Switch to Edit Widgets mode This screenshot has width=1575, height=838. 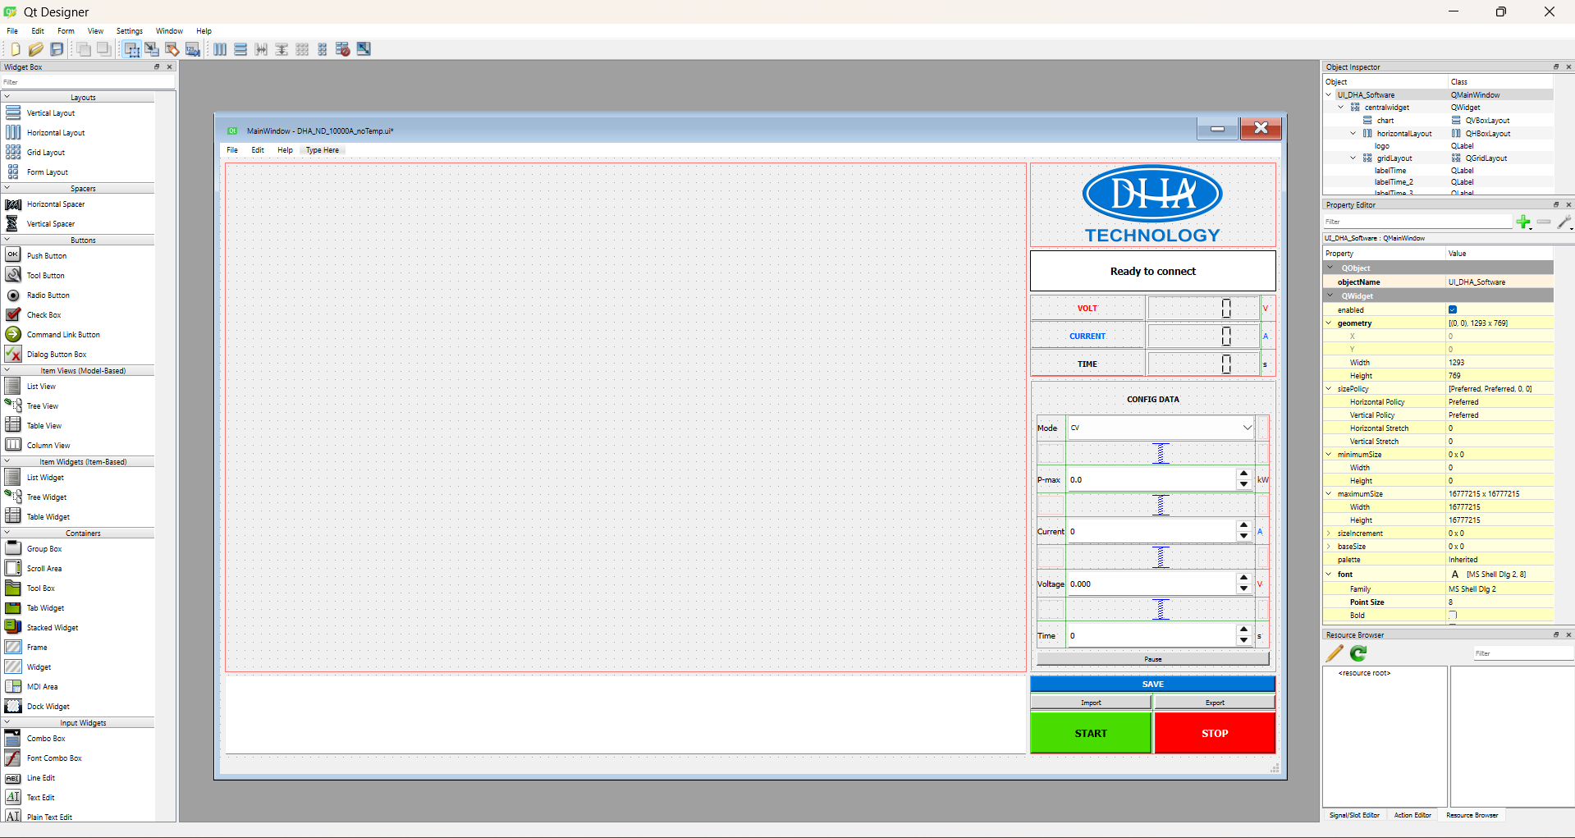[x=131, y=49]
